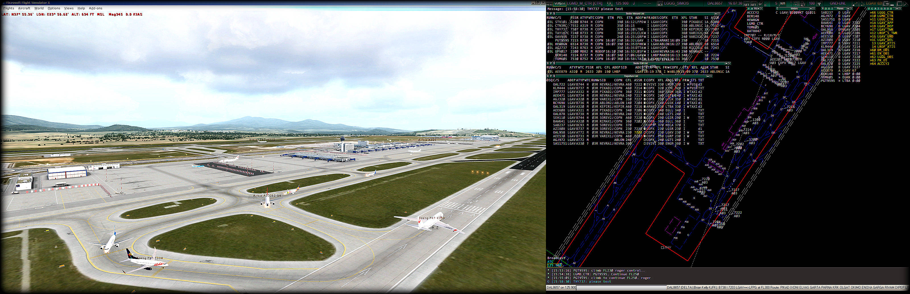Click the 125.900 primary frequency button

622,3
